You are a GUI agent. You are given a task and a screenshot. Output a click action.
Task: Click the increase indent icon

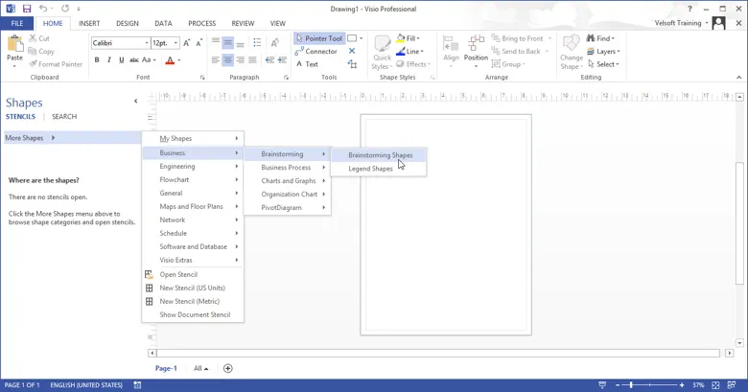point(282,59)
